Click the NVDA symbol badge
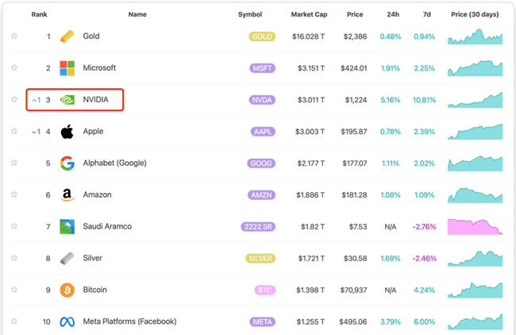 tap(261, 100)
